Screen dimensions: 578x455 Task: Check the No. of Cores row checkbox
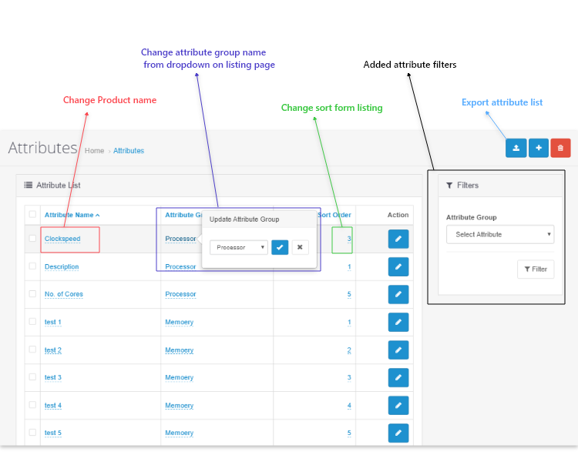point(32,293)
